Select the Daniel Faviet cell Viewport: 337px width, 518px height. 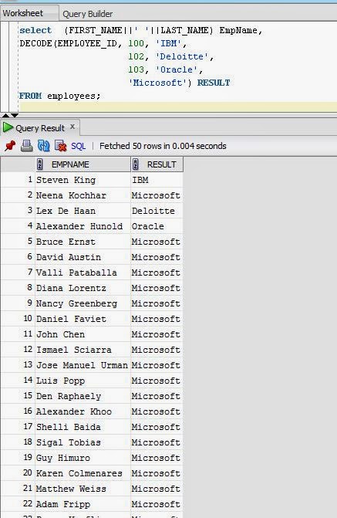[x=83, y=319]
